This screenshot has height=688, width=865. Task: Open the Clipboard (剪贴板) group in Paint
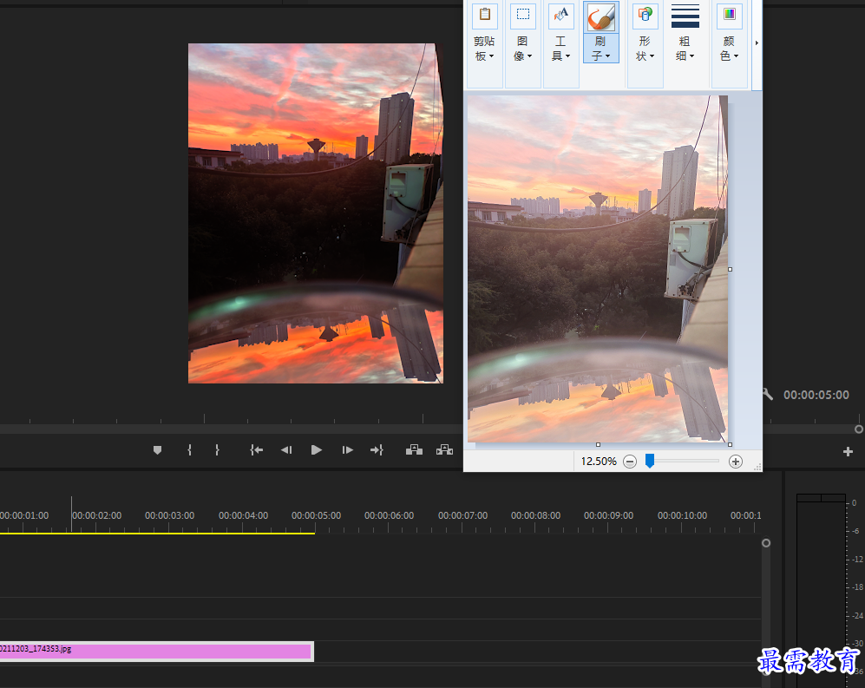484,49
